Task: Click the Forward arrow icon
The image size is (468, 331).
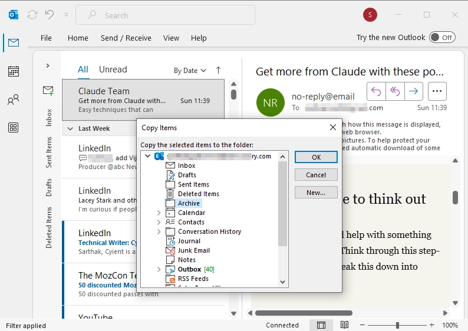Action: click(414, 91)
